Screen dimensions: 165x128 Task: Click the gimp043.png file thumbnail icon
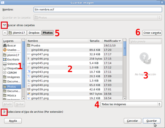(x=29, y=72)
